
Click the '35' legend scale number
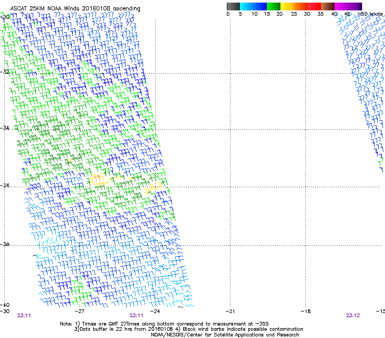tap(320, 14)
